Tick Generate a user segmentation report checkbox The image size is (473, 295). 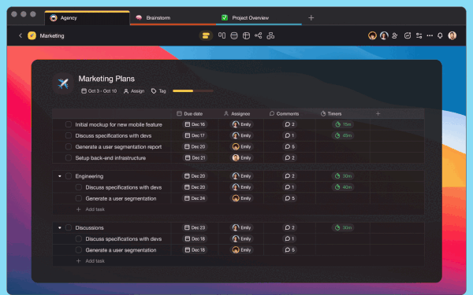click(69, 146)
